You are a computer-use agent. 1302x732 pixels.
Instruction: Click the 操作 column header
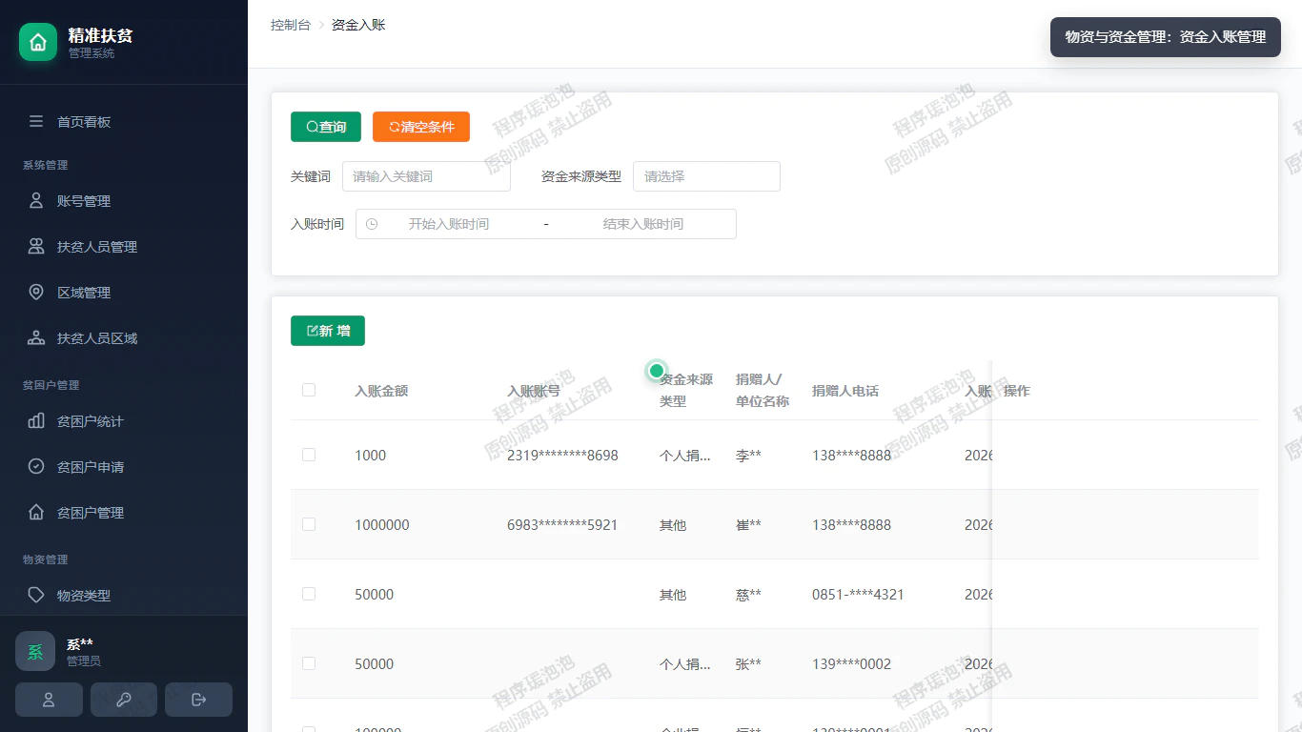point(1017,391)
